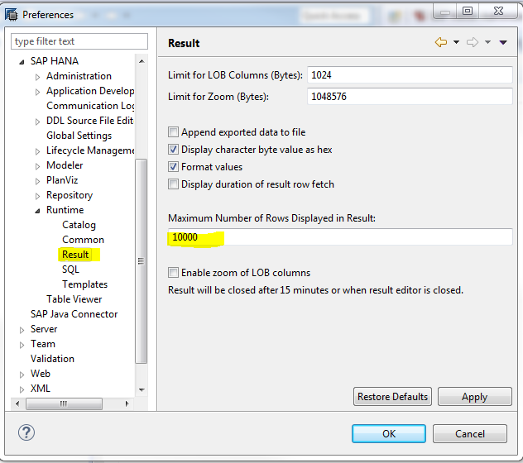Screen dimensions: 523x463
Task: Expand the Repository node
Action: point(38,196)
